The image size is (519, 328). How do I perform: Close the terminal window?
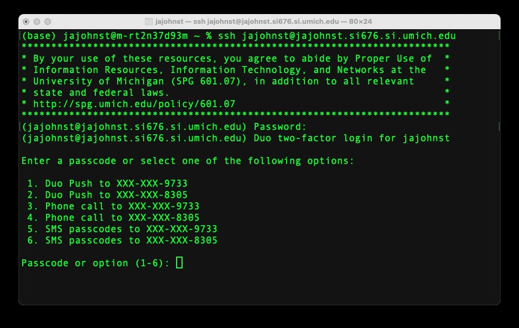pyautogui.click(x=26, y=22)
